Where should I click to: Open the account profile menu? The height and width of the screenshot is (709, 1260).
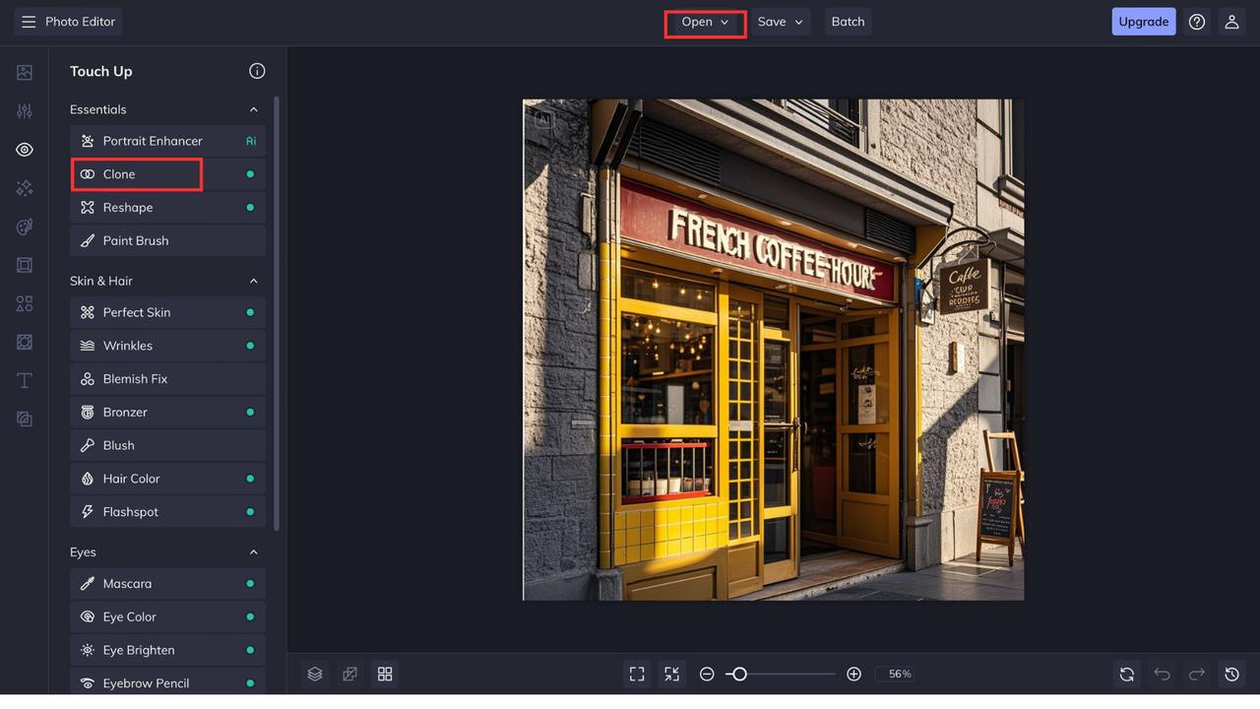coord(1231,21)
